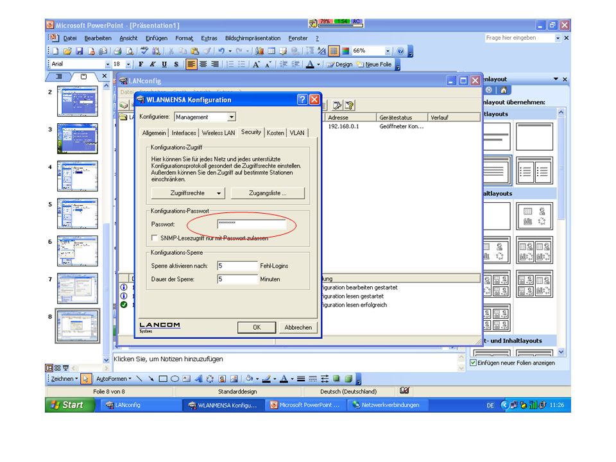Select slide 4 thumbnail

click(x=78, y=176)
